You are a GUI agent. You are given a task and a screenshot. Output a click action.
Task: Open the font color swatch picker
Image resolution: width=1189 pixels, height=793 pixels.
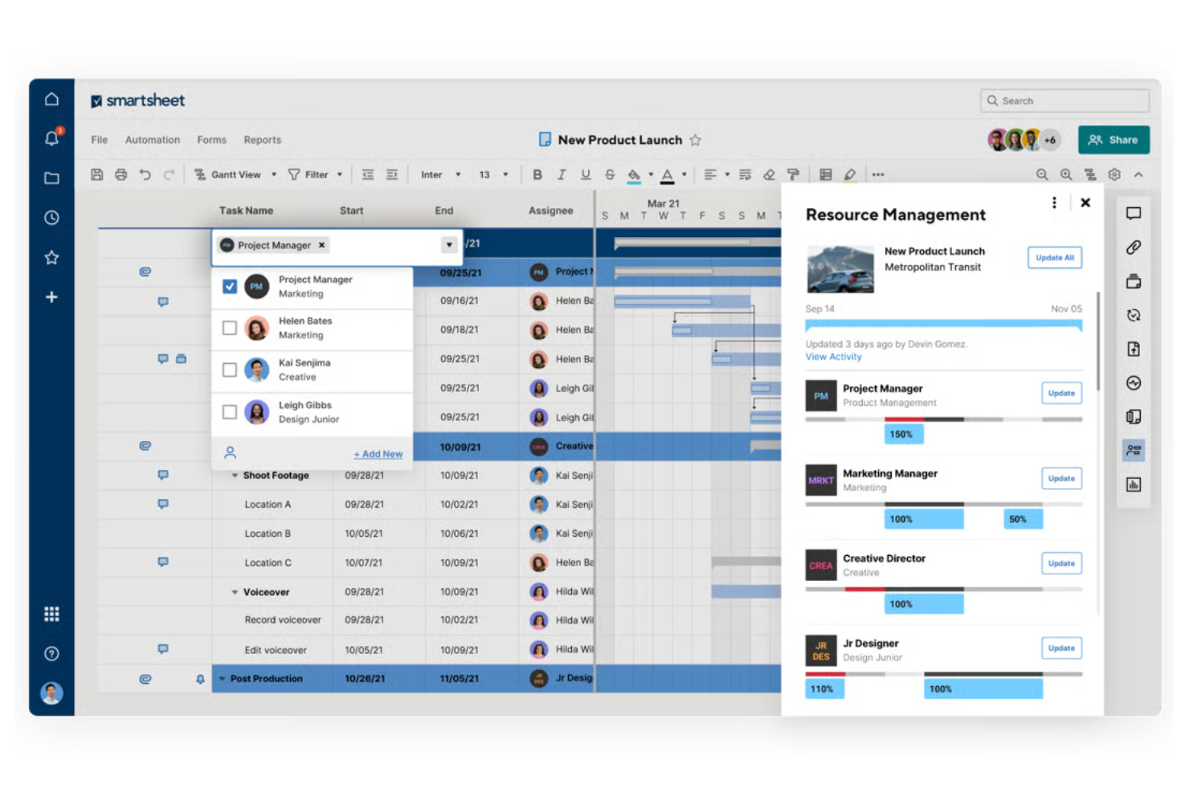pyautogui.click(x=684, y=174)
